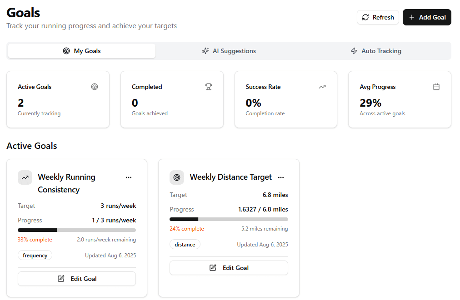
Task: Click the Goals achieved caption
Action: [150, 113]
